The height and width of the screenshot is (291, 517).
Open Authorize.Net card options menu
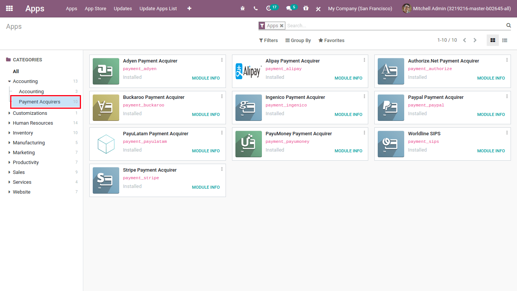point(507,60)
